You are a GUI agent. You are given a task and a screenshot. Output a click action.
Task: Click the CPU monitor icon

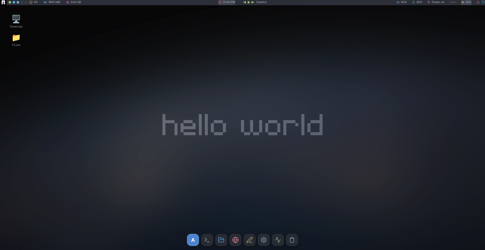pyautogui.click(x=31, y=2)
